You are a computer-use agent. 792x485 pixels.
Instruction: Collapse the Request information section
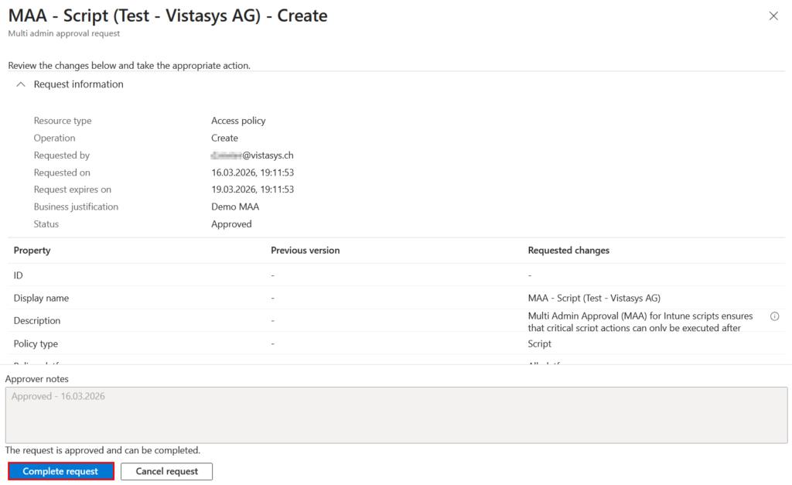click(20, 84)
